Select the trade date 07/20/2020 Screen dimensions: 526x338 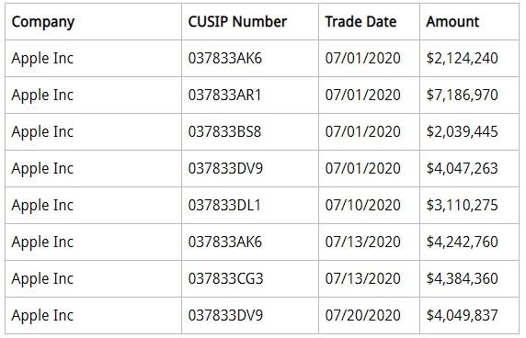coord(362,316)
